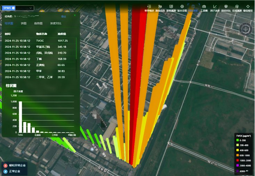Click the 基本设置 gear icon
Image resolution: width=255 pixels, height=176 pixels.
tap(182, 8)
